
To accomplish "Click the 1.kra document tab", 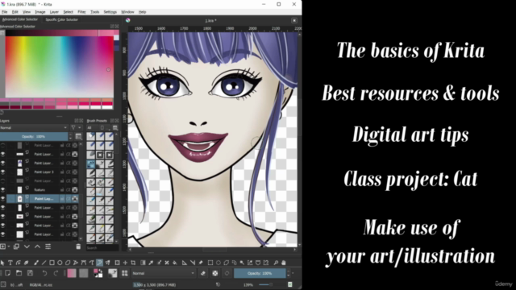I will click(210, 20).
